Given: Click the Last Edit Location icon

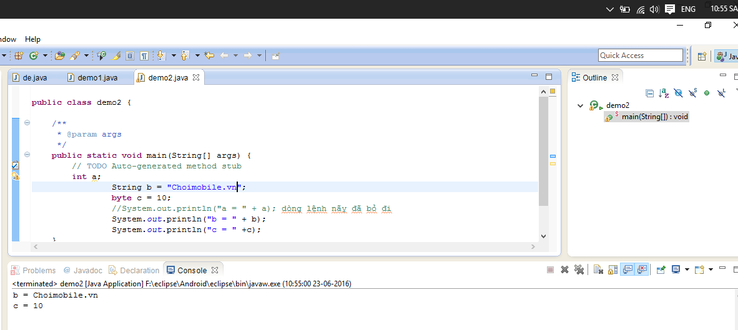Looking at the screenshot, I should point(209,56).
